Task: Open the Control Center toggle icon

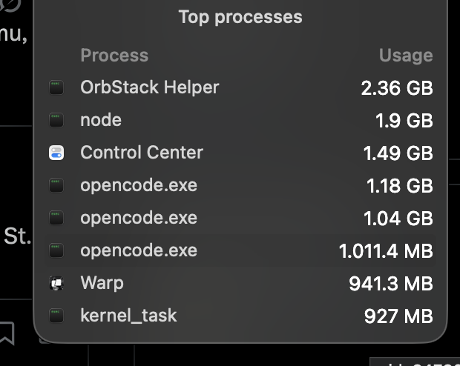Action: 56,153
